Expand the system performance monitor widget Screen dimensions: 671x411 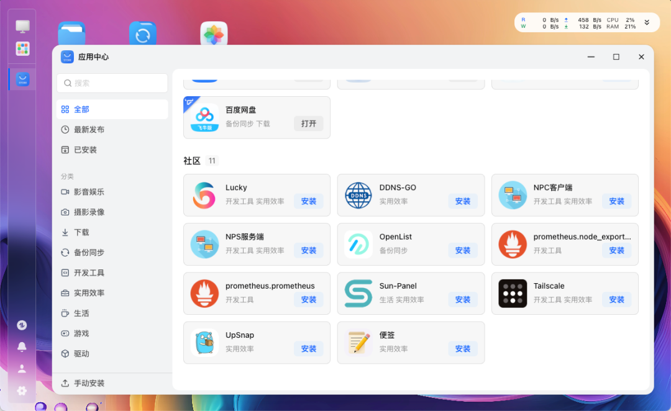[647, 21]
